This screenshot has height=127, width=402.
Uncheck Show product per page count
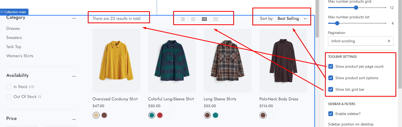(331, 66)
